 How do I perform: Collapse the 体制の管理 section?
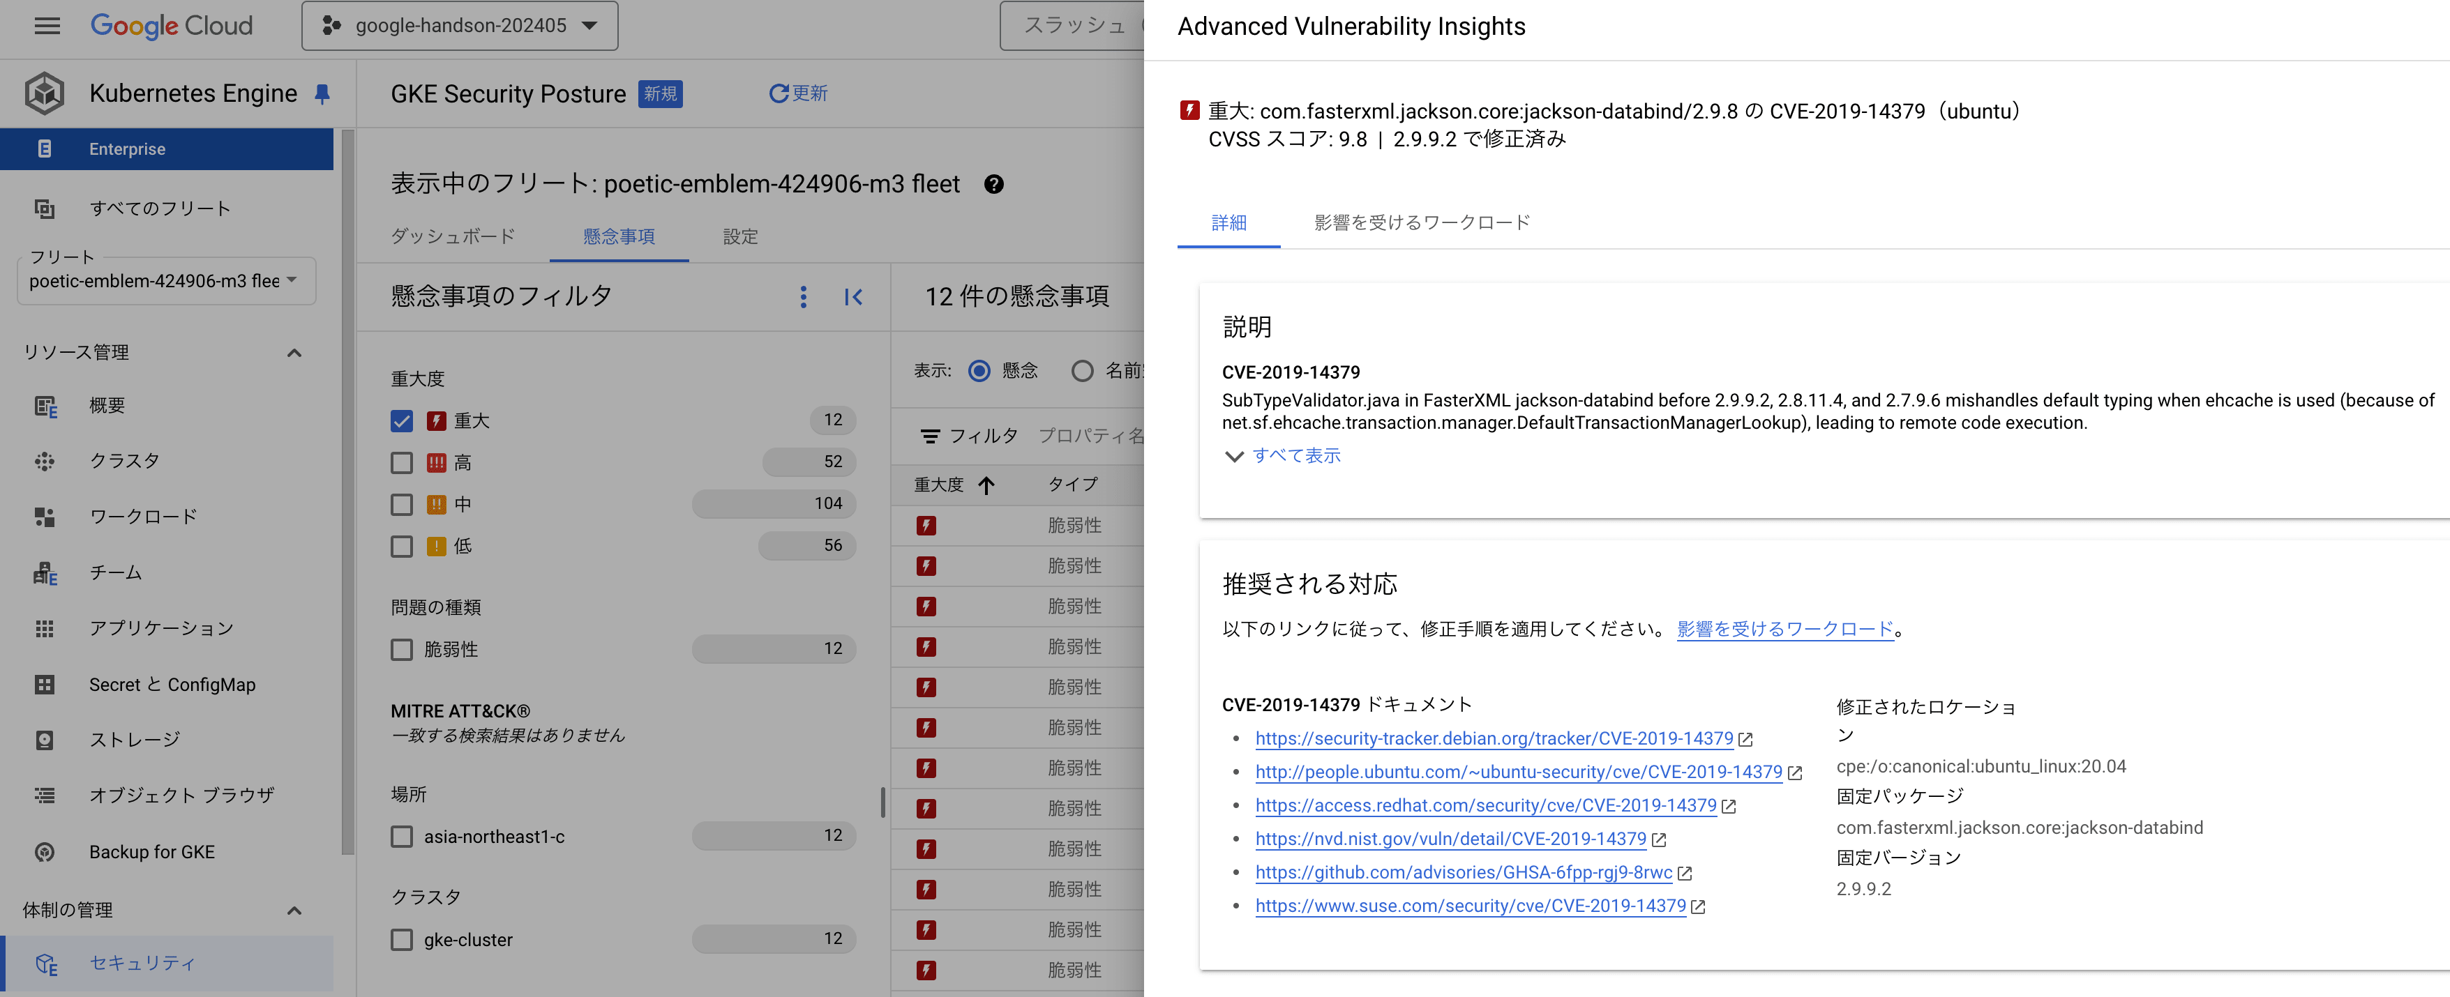point(295,911)
